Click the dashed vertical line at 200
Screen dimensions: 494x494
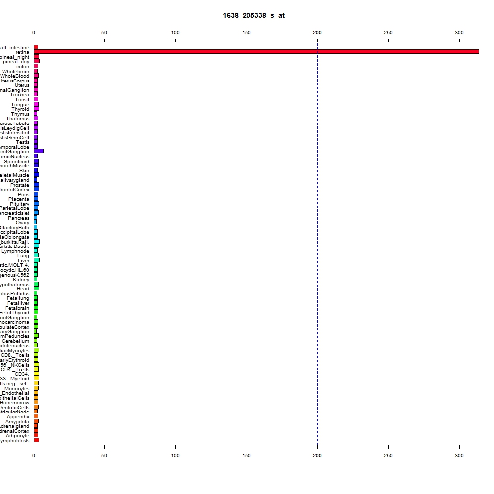click(317, 243)
